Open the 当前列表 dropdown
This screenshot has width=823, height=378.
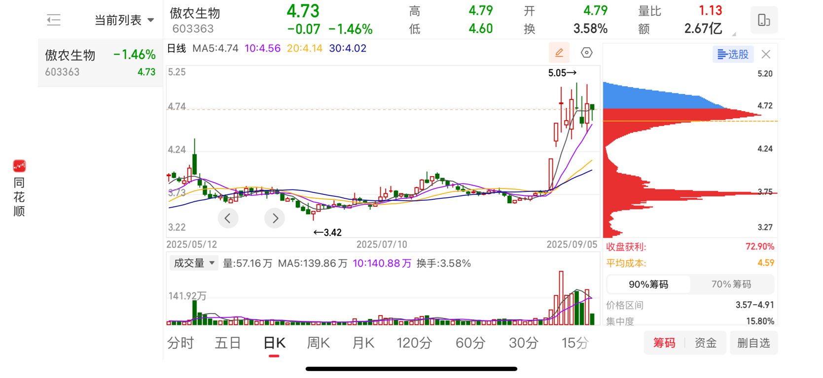(x=124, y=20)
